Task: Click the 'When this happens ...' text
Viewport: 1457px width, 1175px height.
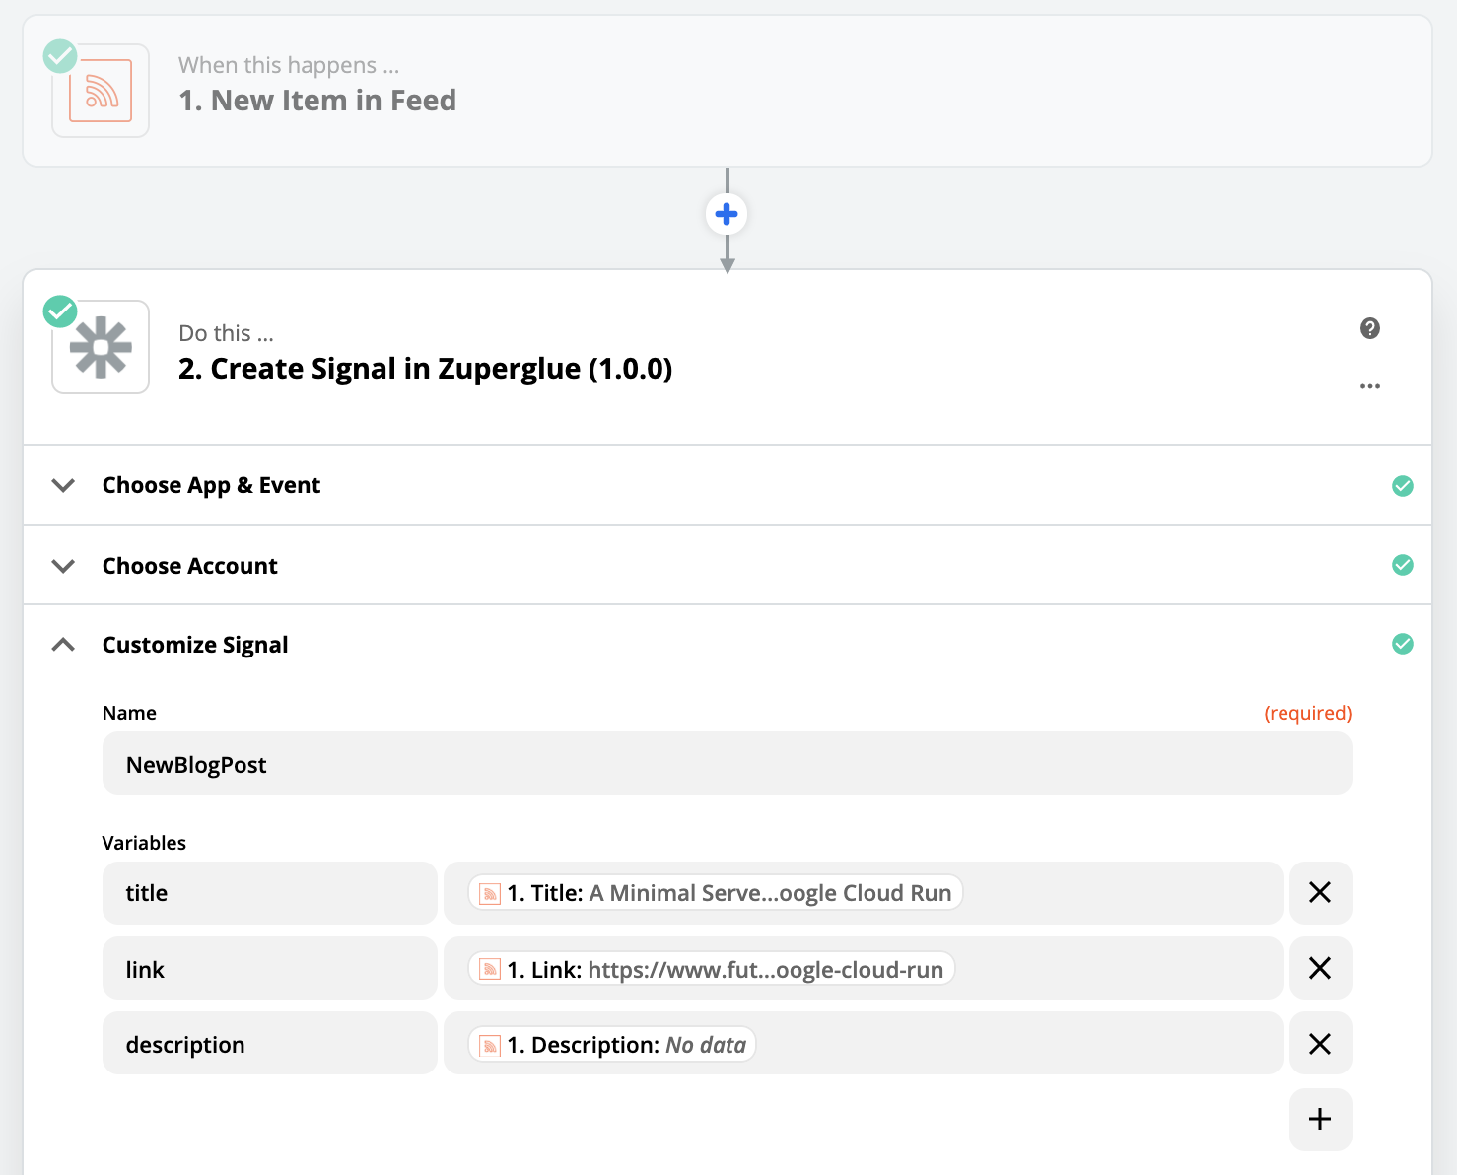Action: 289,65
